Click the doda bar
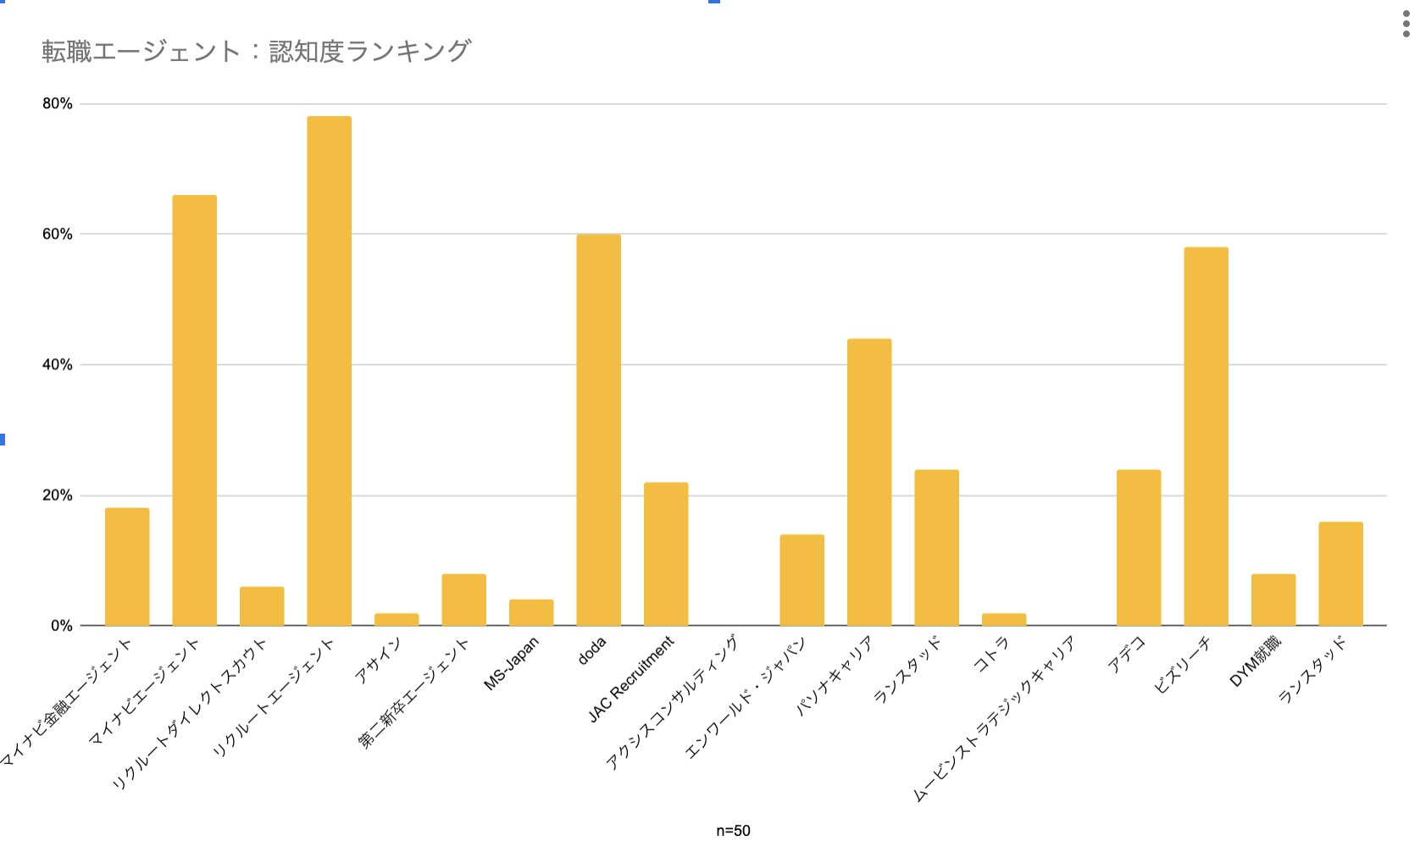The height and width of the screenshot is (852, 1420). click(x=599, y=430)
